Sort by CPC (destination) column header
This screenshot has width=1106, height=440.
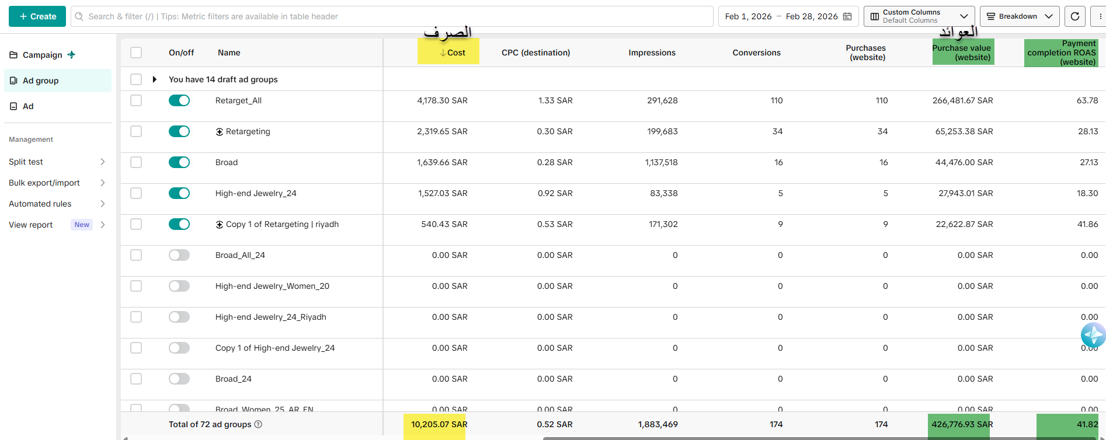[535, 53]
